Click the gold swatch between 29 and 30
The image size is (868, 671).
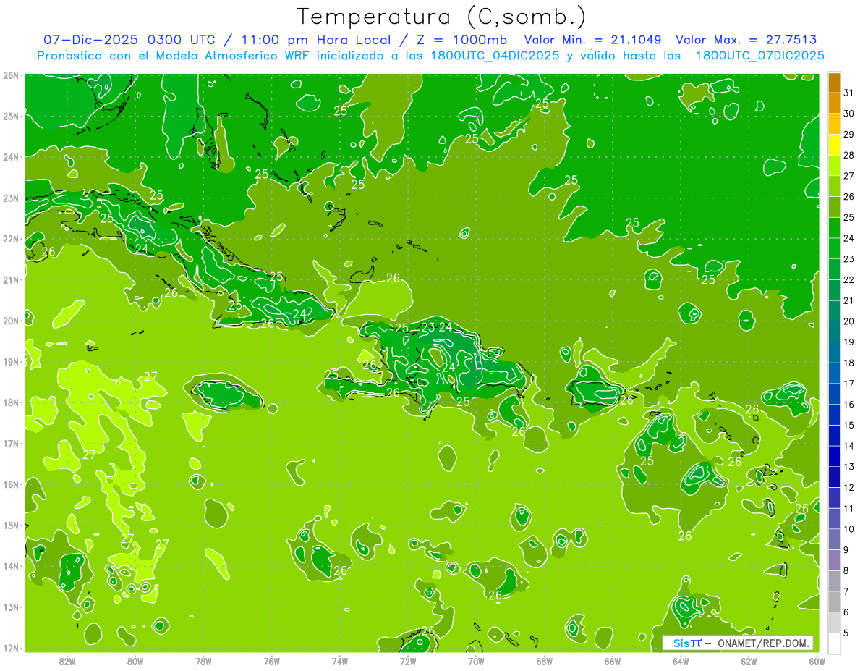point(834,125)
